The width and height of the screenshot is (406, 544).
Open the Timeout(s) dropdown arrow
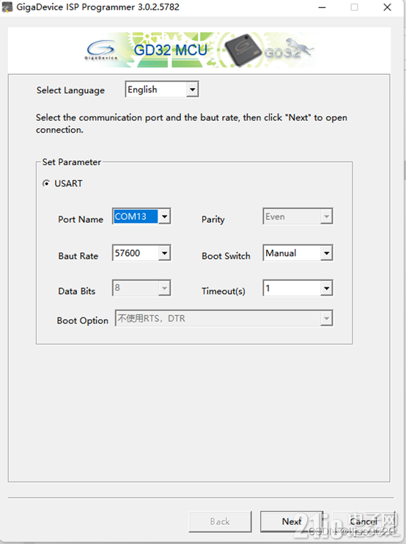pos(327,288)
